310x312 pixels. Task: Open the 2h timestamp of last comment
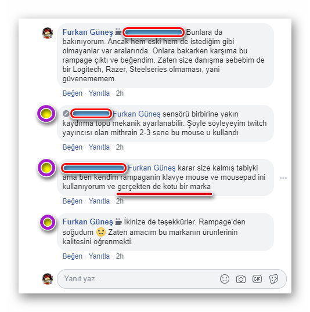coord(120,256)
